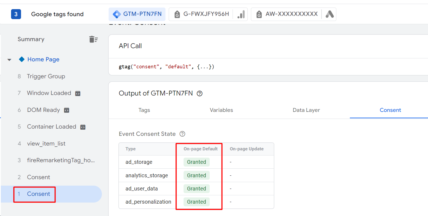Switch to the Data Layer tab
The width and height of the screenshot is (428, 216).
pyautogui.click(x=306, y=110)
